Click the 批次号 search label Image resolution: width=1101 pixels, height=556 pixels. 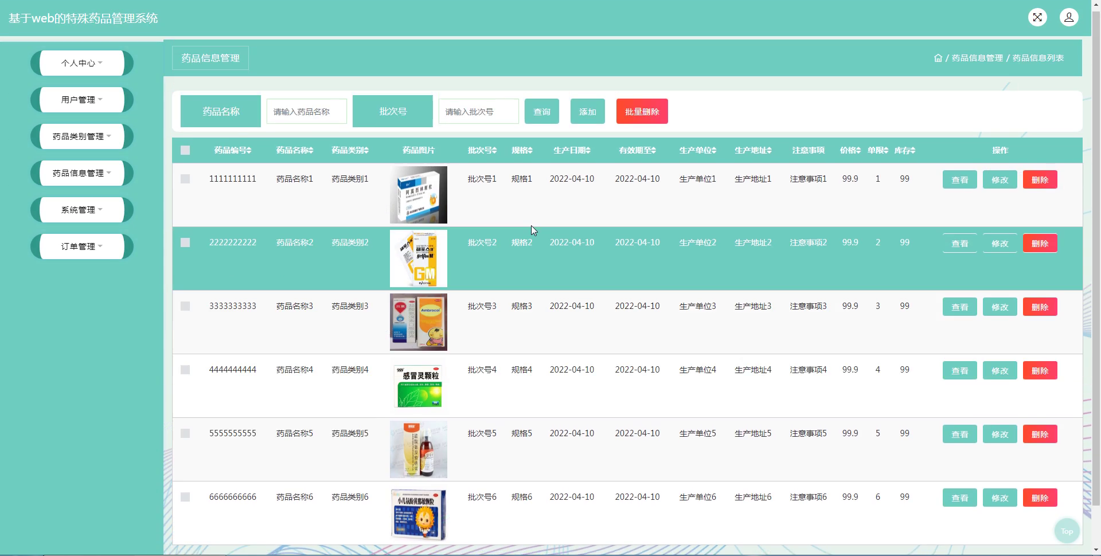pyautogui.click(x=393, y=111)
